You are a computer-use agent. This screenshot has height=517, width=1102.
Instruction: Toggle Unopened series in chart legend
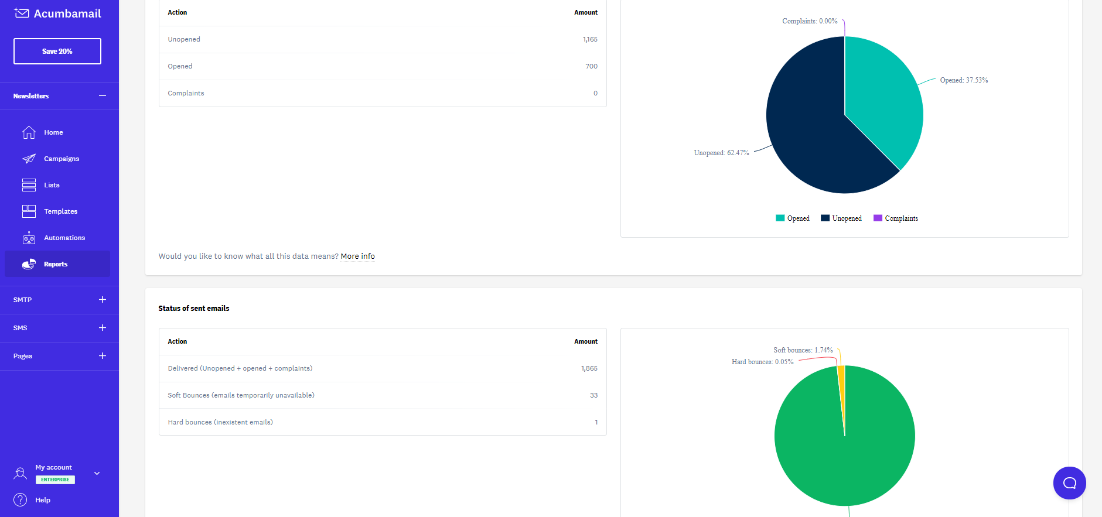pos(841,218)
